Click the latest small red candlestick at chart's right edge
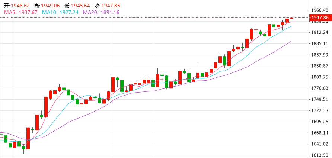 (x=291, y=18)
